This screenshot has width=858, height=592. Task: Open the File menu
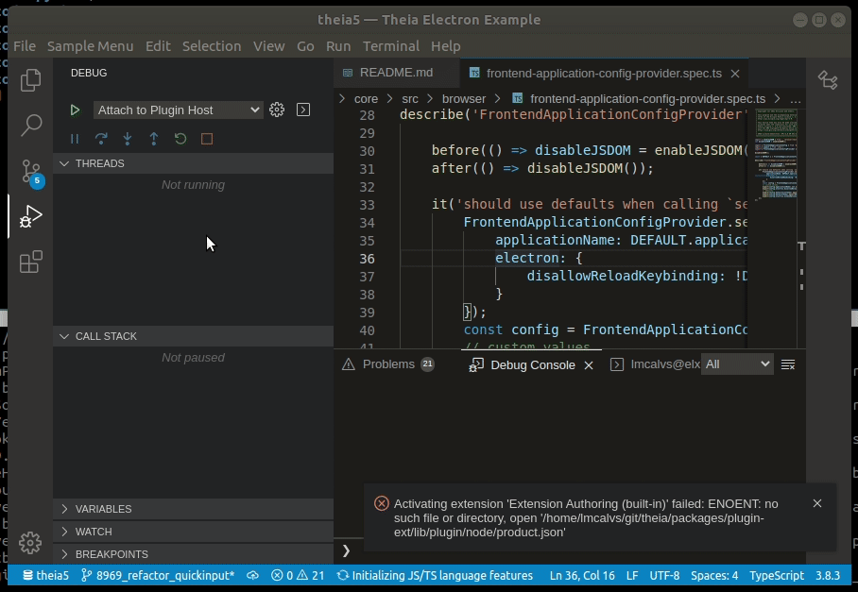[x=25, y=46]
